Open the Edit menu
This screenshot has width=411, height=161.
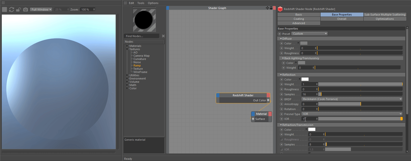(x=131, y=3)
